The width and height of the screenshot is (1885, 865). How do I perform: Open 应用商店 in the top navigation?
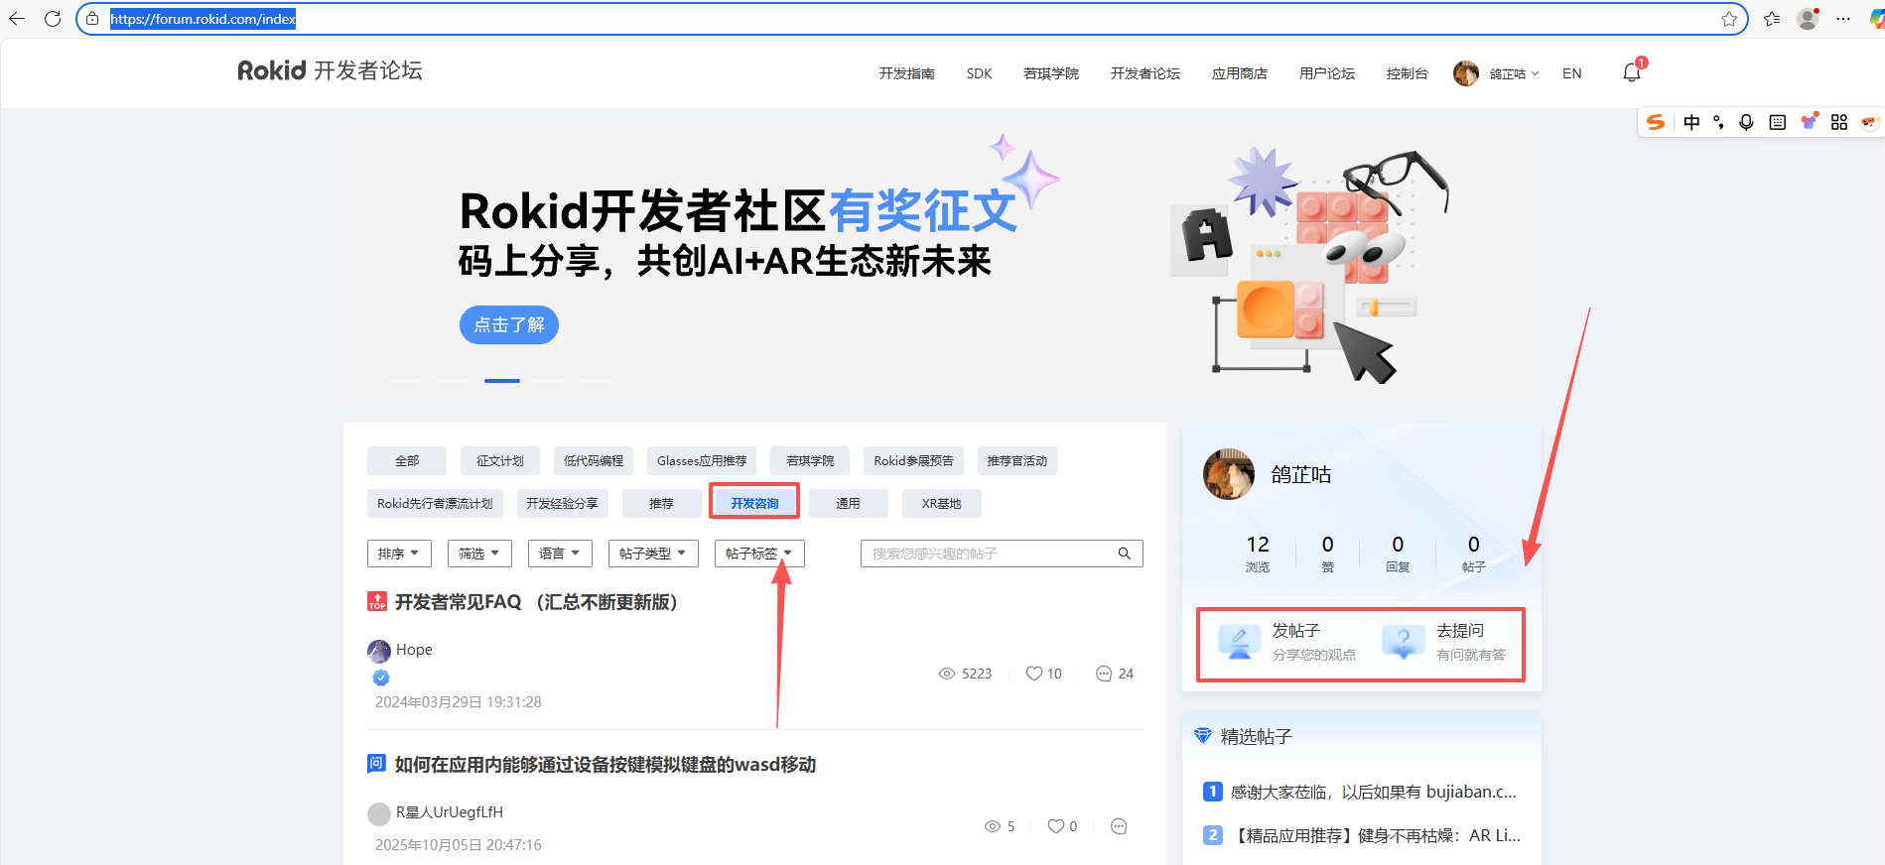click(1240, 73)
